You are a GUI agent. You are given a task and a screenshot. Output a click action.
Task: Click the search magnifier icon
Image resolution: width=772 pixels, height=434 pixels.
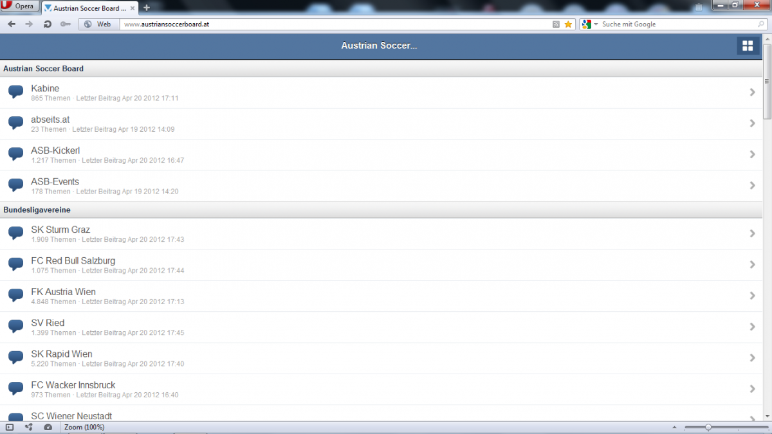pyautogui.click(x=761, y=24)
